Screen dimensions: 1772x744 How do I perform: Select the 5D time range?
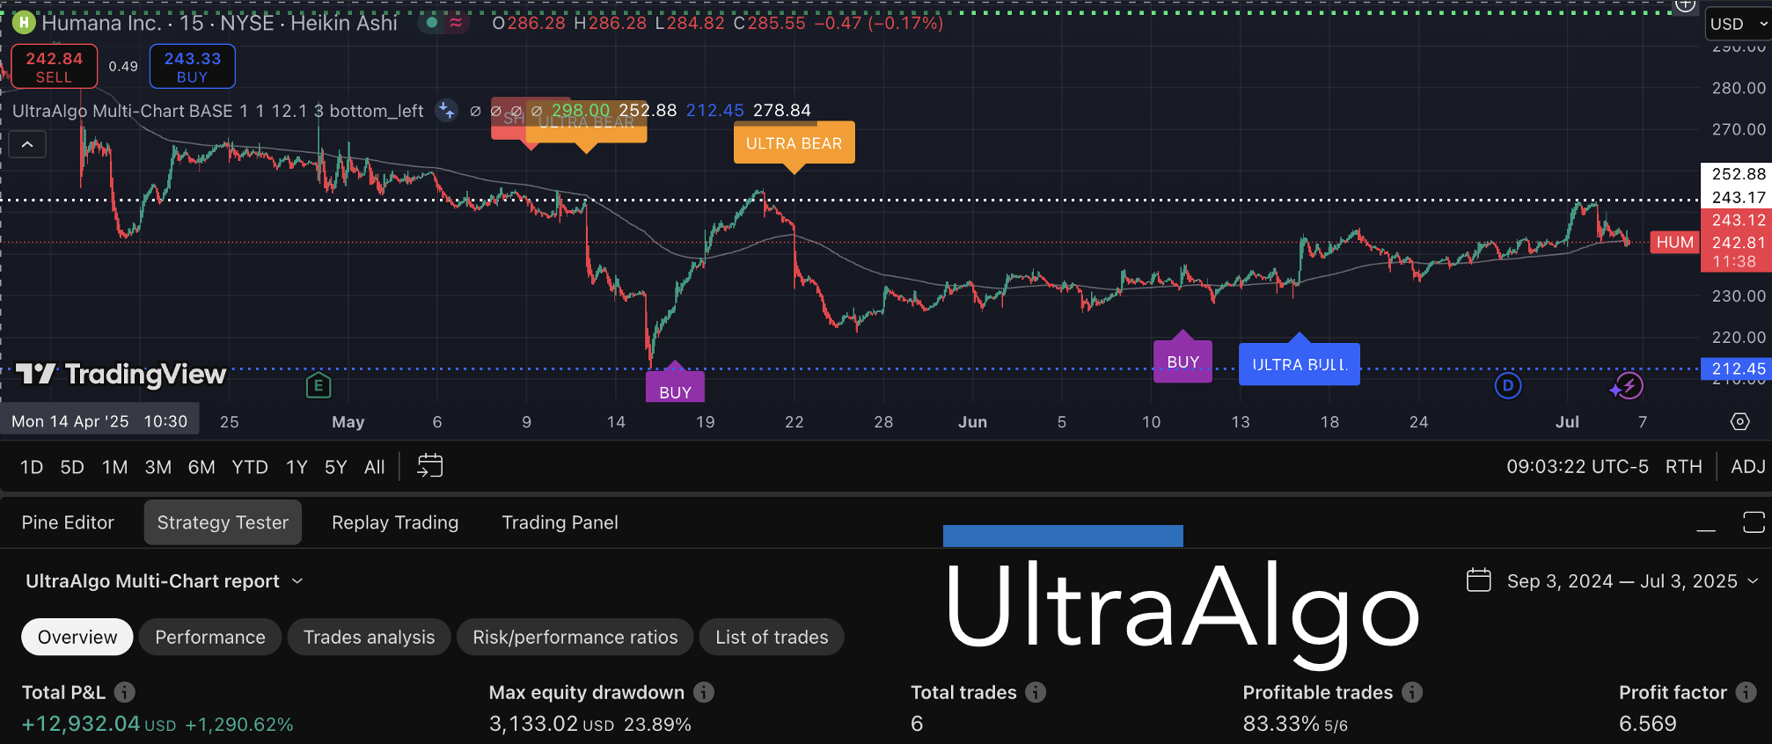(72, 467)
